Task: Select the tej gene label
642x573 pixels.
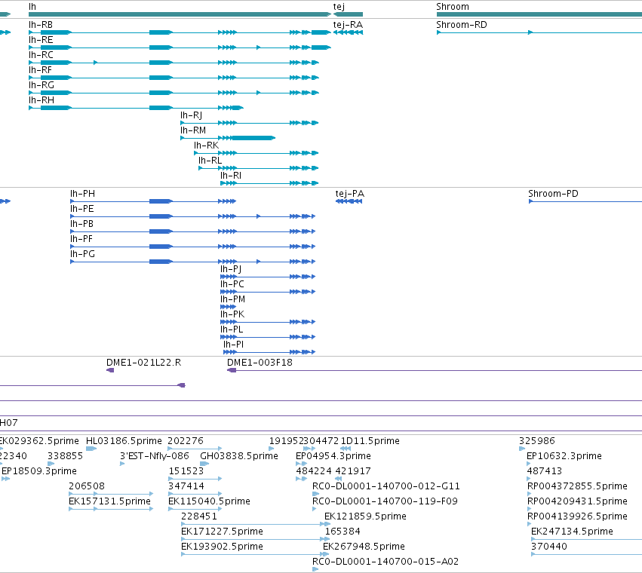Action: (339, 7)
